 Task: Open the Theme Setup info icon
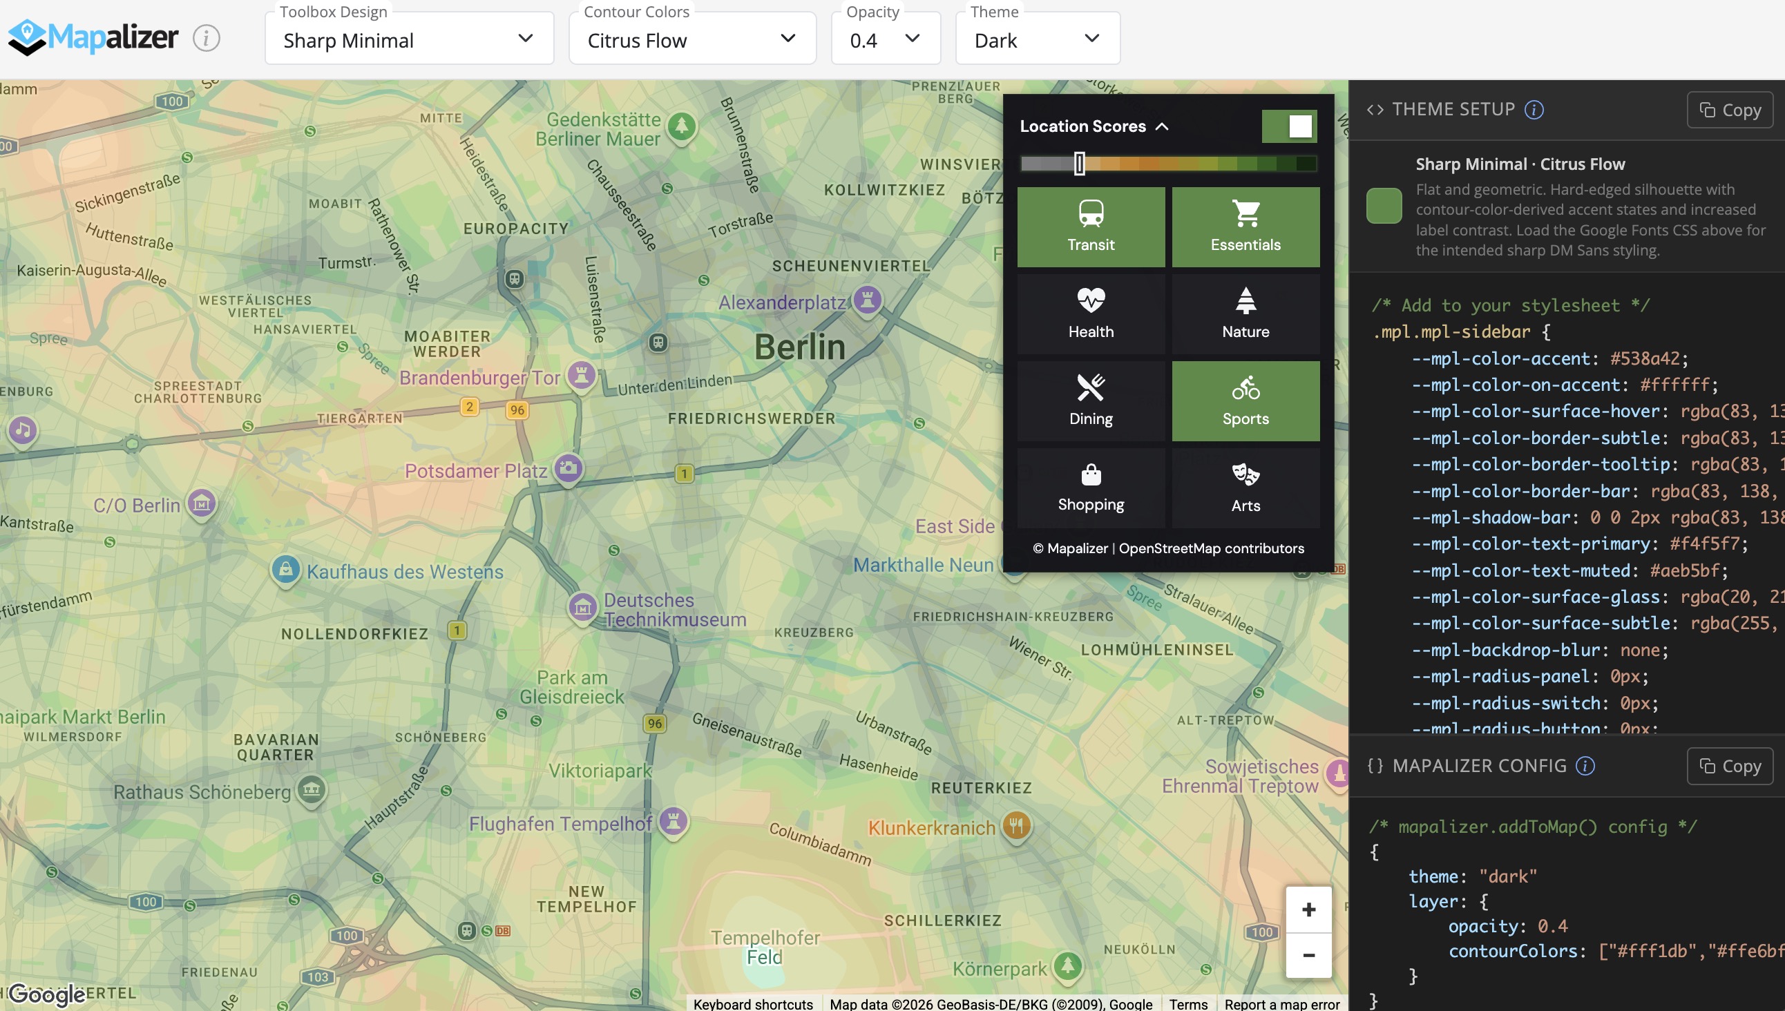(1534, 110)
